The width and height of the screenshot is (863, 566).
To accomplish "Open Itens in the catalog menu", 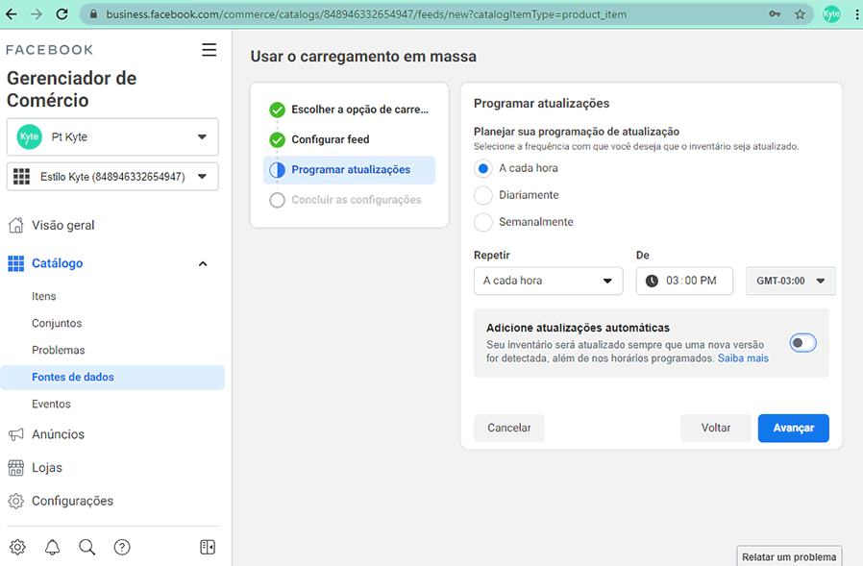I will [x=44, y=296].
